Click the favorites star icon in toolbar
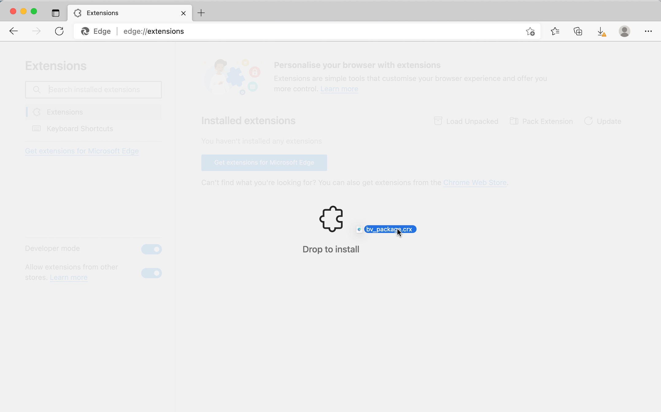This screenshot has height=412, width=661. coord(555,31)
